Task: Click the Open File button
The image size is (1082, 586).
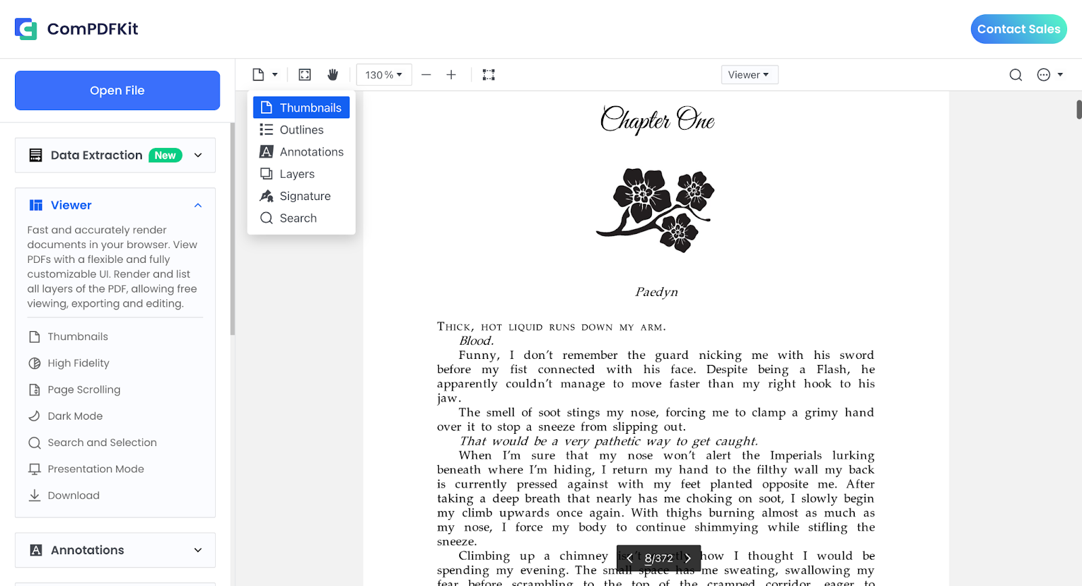Action: point(117,91)
